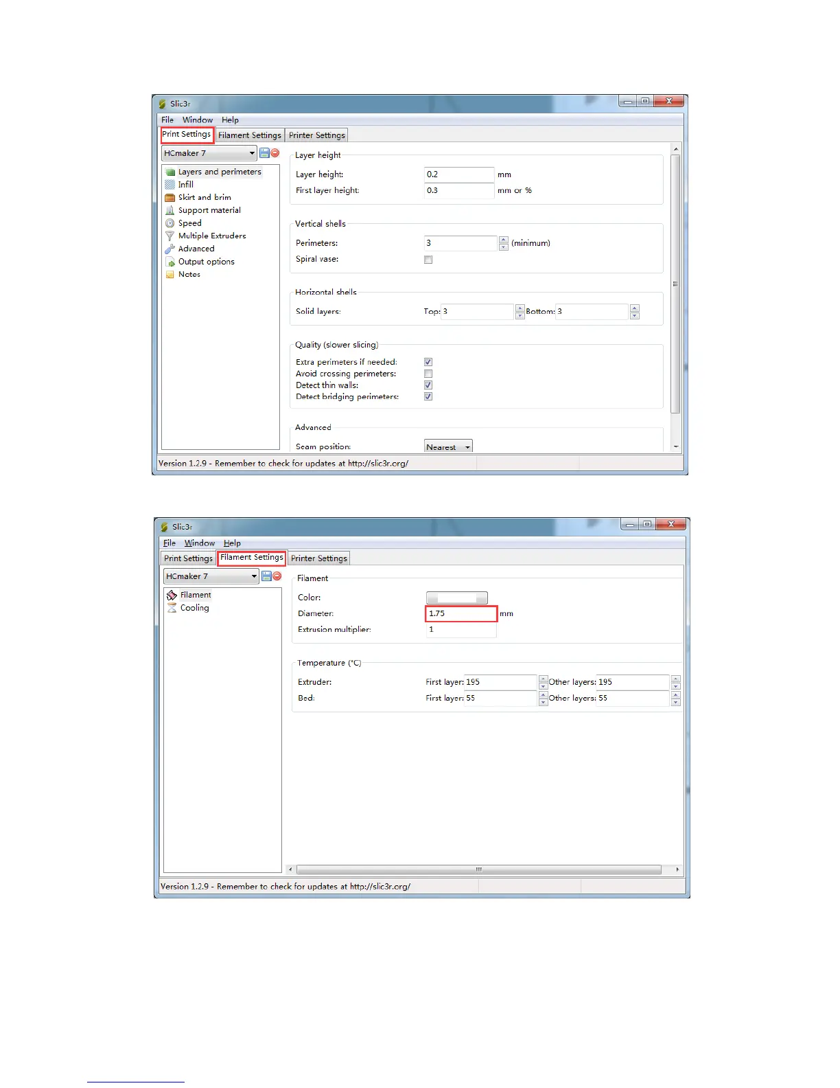The image size is (840, 1088).
Task: Open File menu in top Slic3r window
Action: 167,120
